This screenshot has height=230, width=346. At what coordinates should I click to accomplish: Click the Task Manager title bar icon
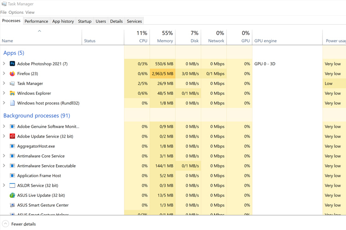[4, 4]
